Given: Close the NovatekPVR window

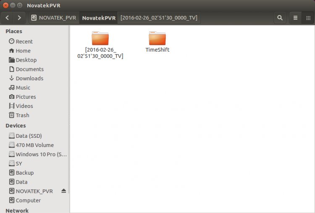Looking at the screenshot, I should tap(6, 5).
